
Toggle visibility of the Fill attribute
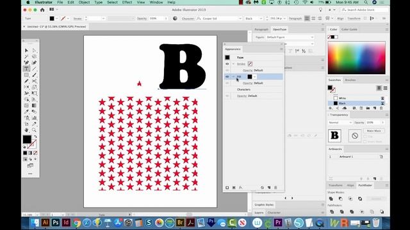coord(227,77)
